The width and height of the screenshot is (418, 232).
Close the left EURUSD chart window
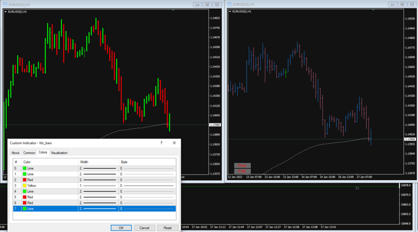(217, 5)
